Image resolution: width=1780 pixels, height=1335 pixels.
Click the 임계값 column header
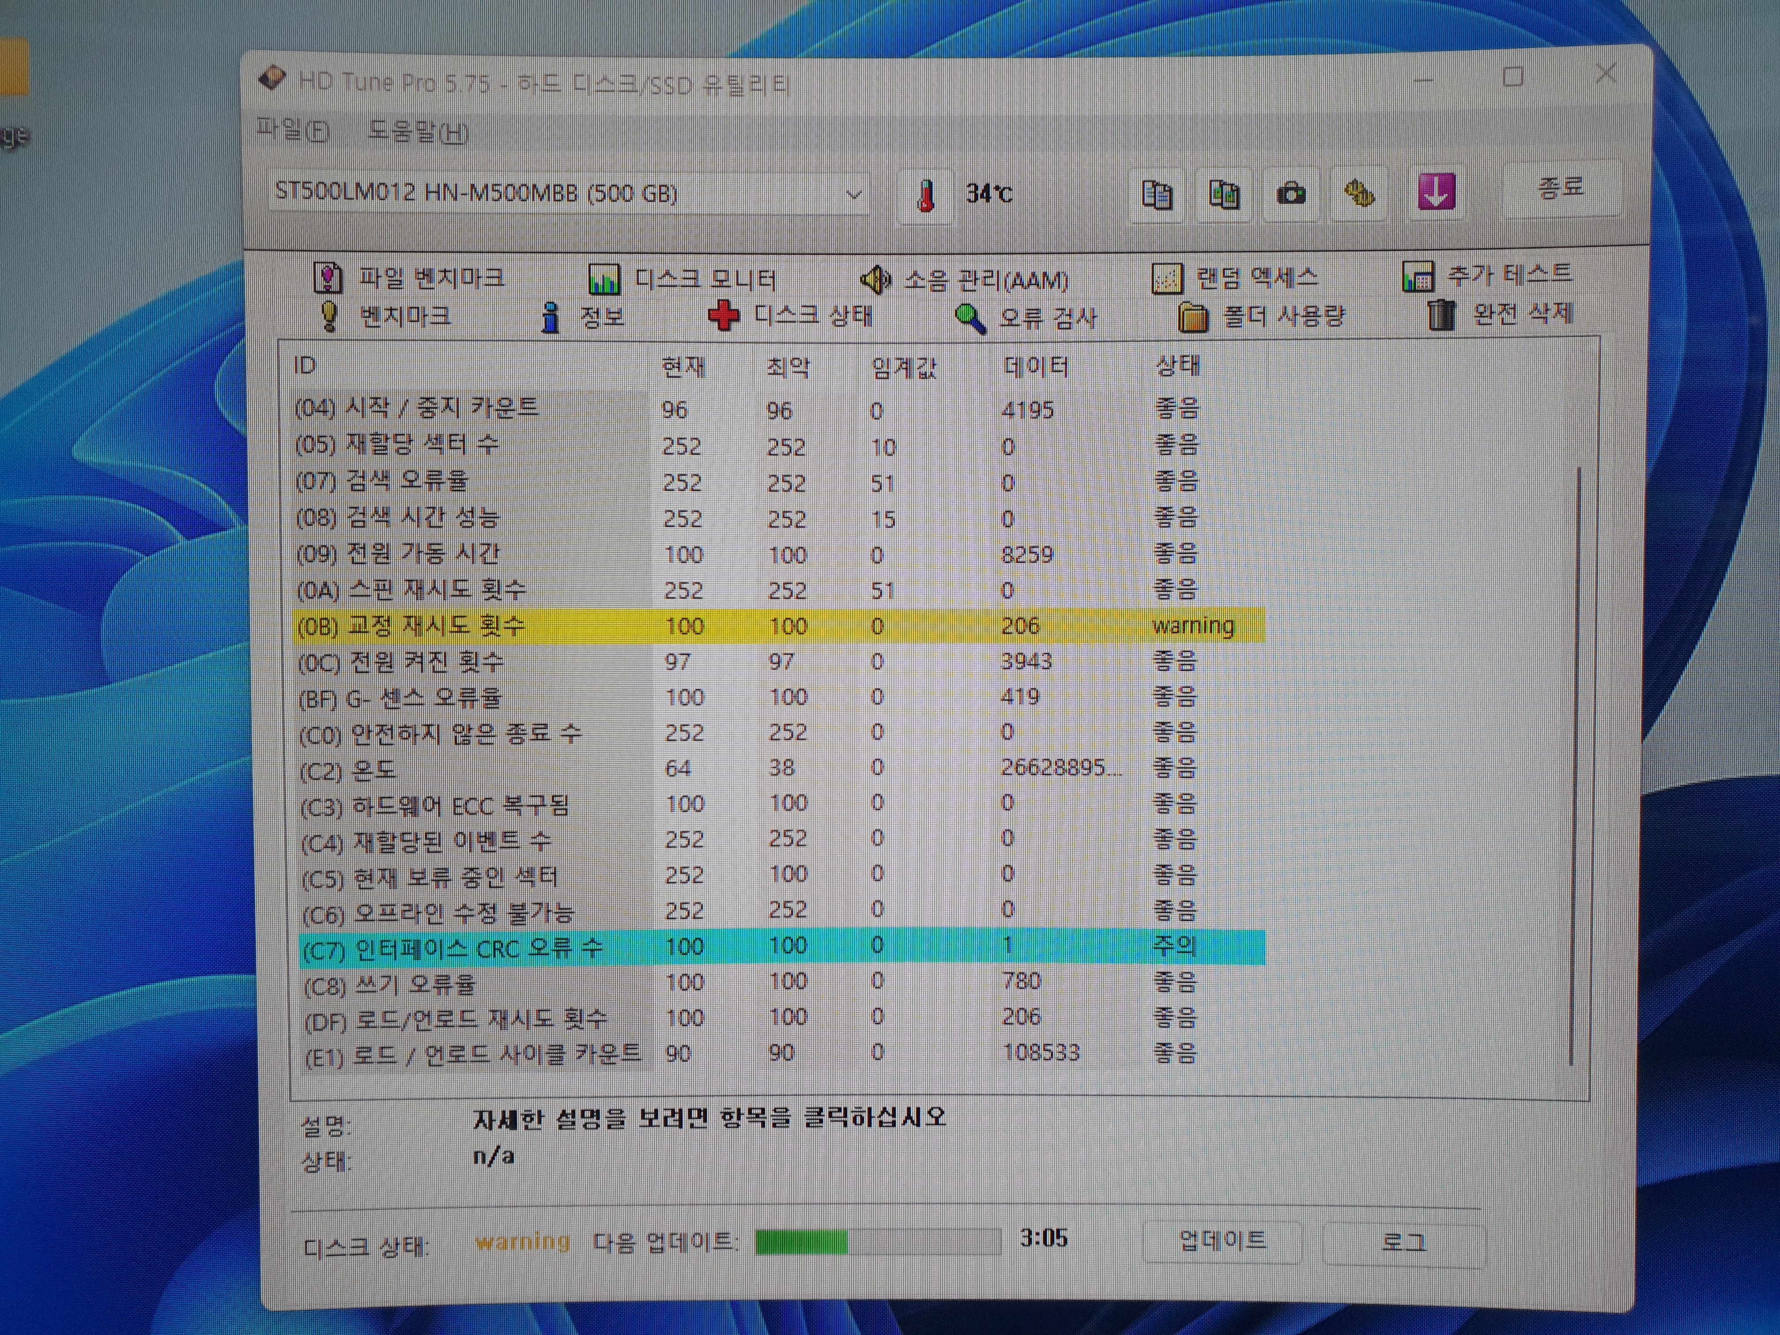[905, 368]
